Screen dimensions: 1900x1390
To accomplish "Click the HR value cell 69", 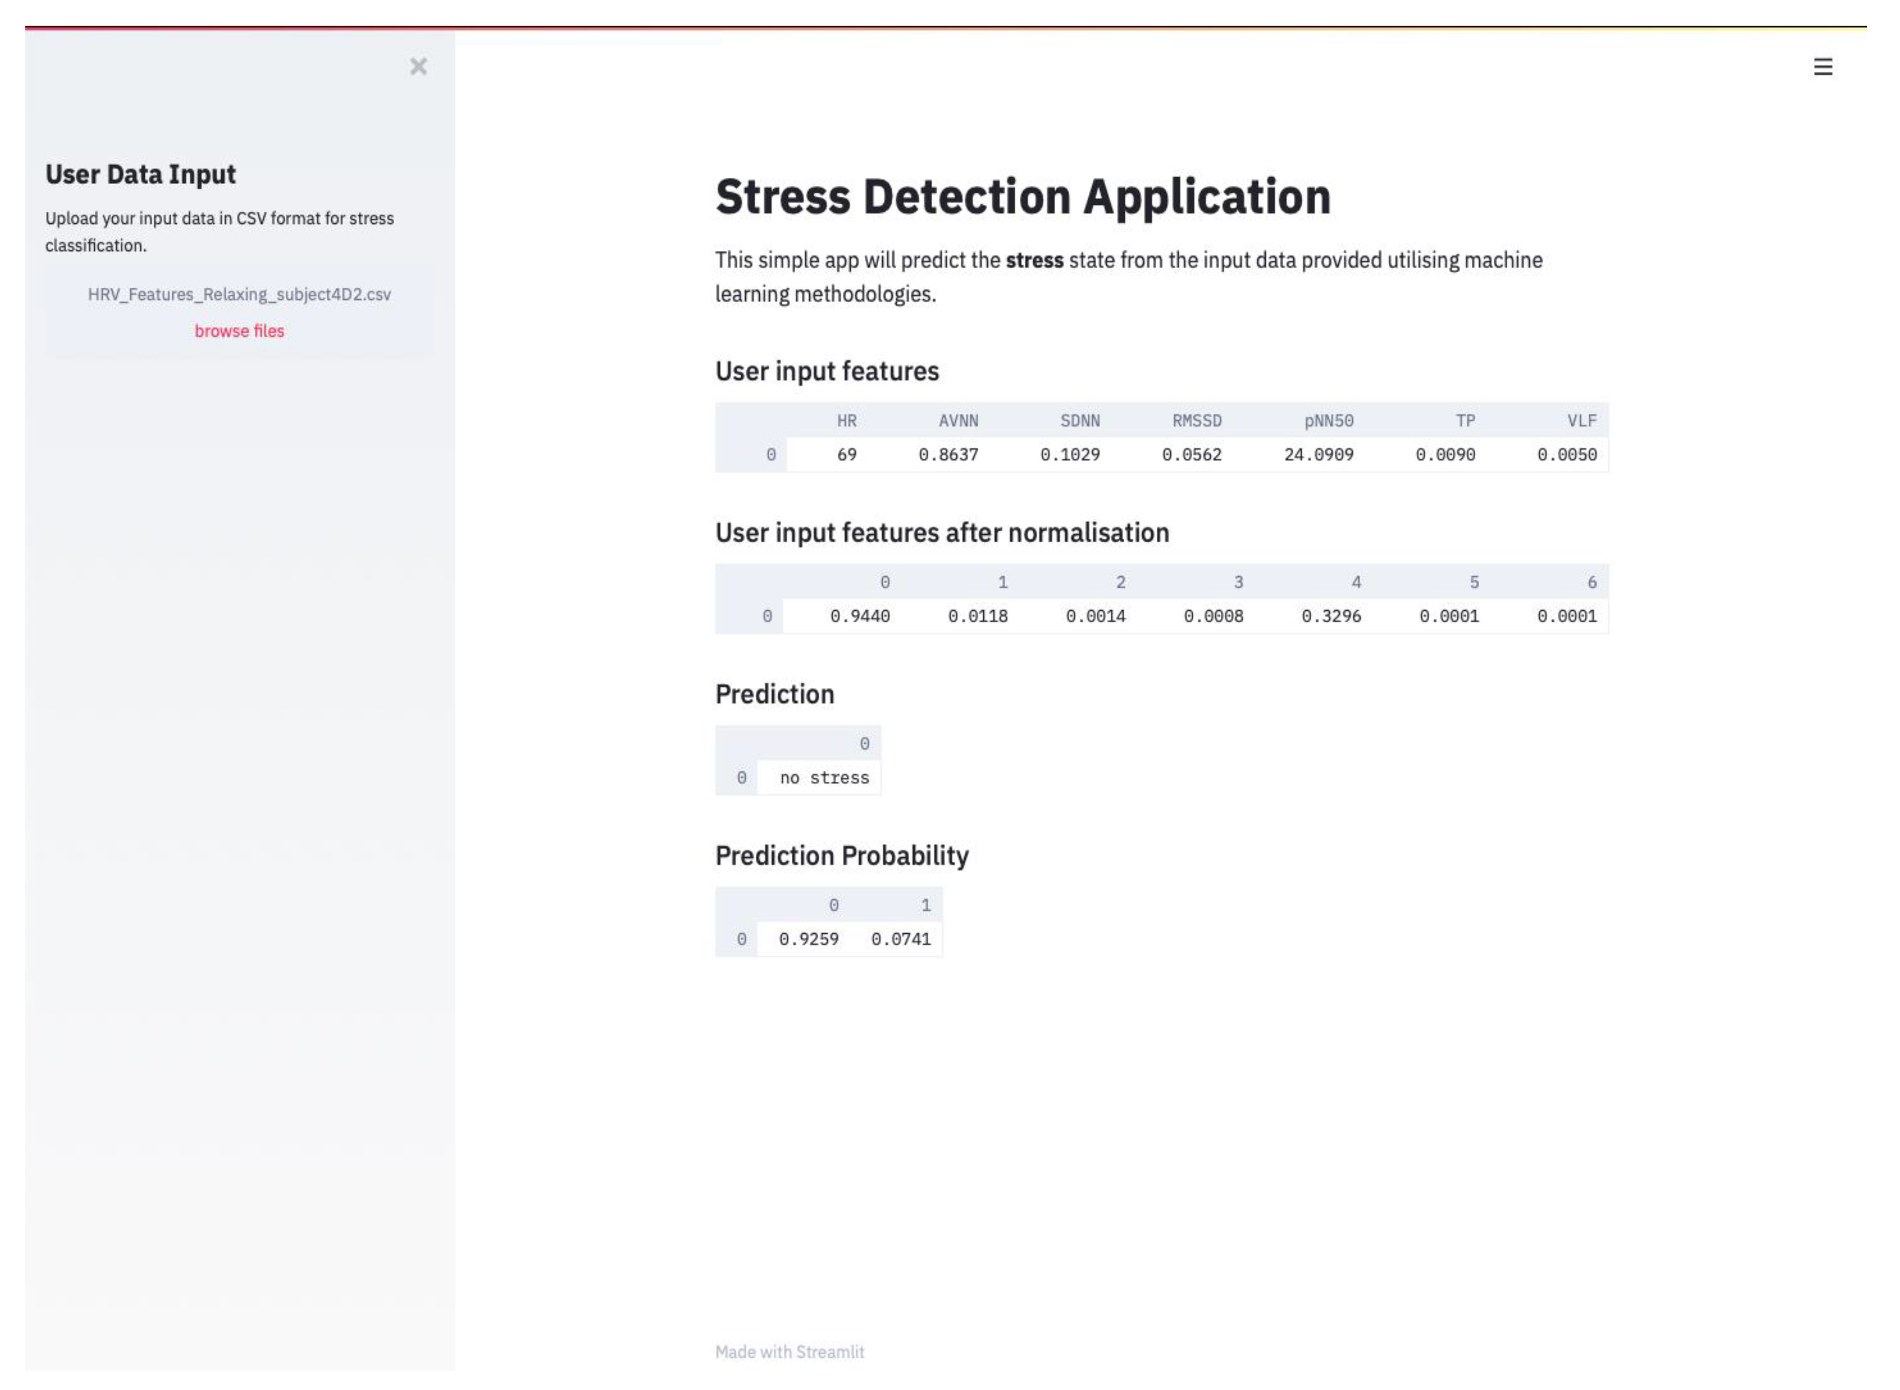I will 846,454.
